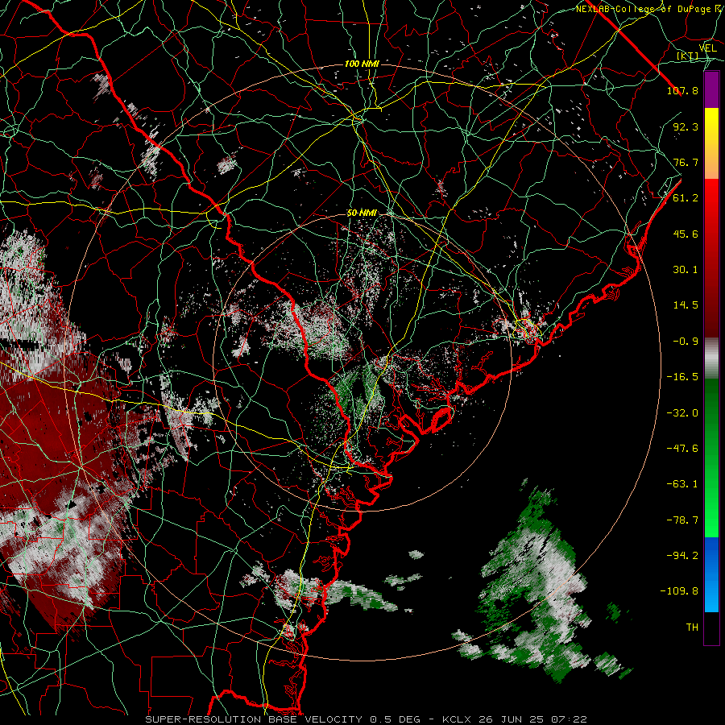
Task: Click the -78.7 velocity scale value
Action: click(x=682, y=520)
